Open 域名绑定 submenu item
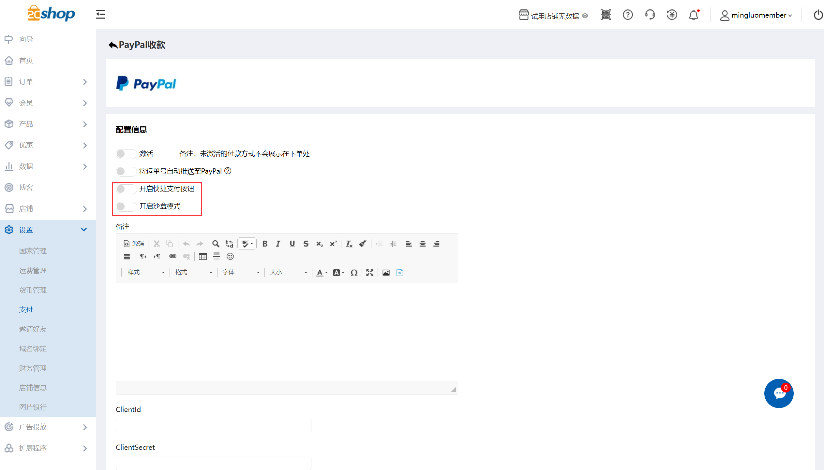This screenshot has width=824, height=470. click(33, 349)
